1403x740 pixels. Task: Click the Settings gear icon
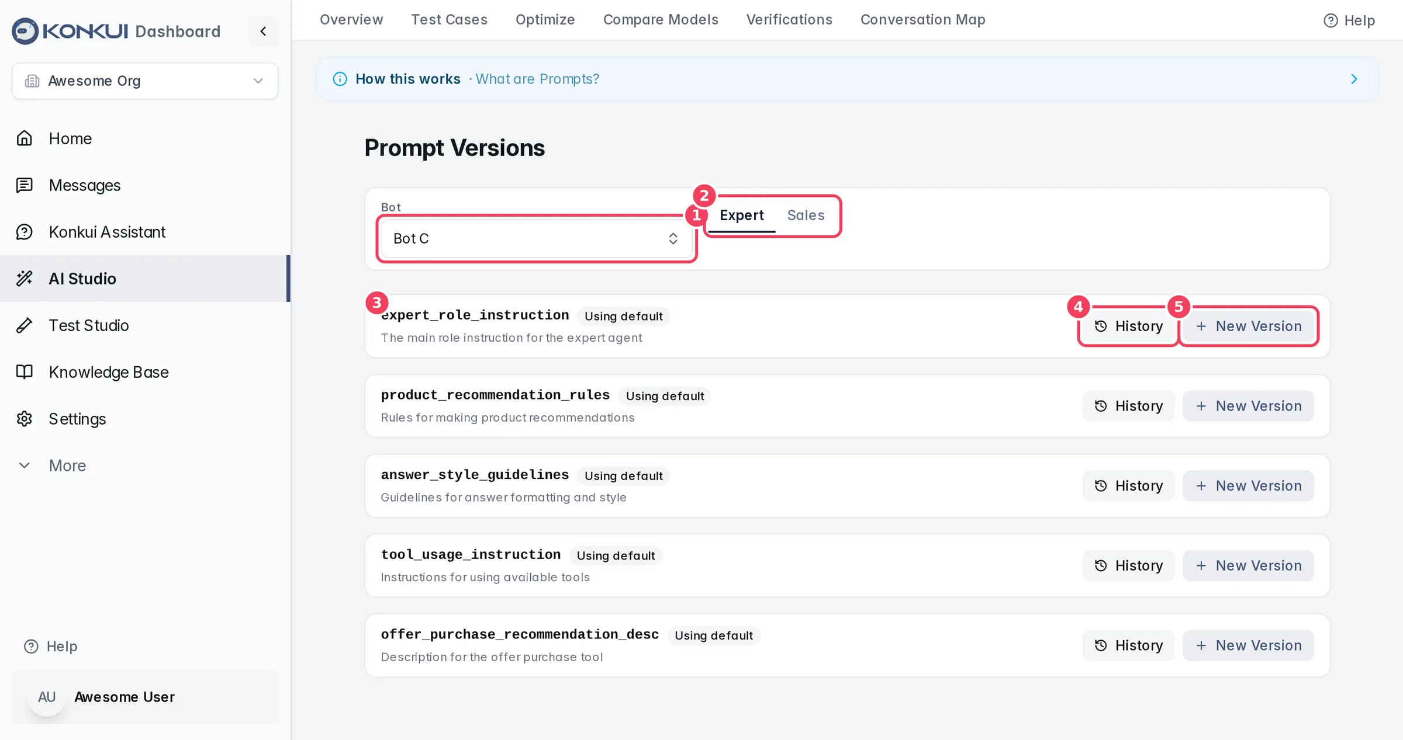[x=25, y=419]
